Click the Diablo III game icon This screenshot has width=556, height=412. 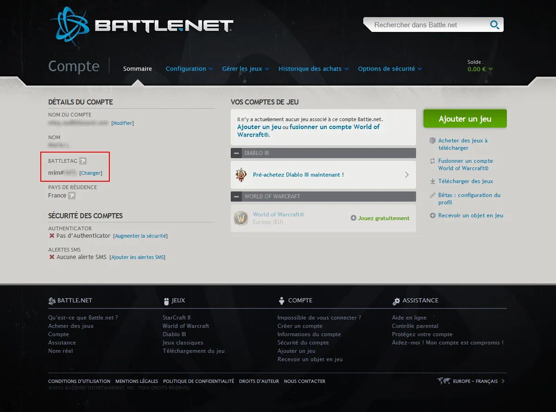(x=241, y=175)
